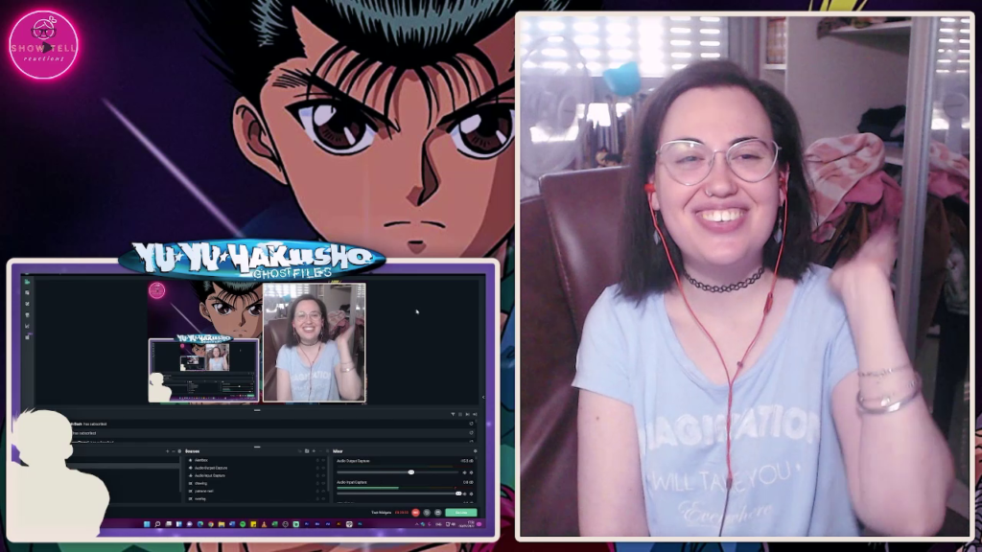Select the Alertbox source in Sources list
This screenshot has height=552, width=982.
[x=201, y=460]
